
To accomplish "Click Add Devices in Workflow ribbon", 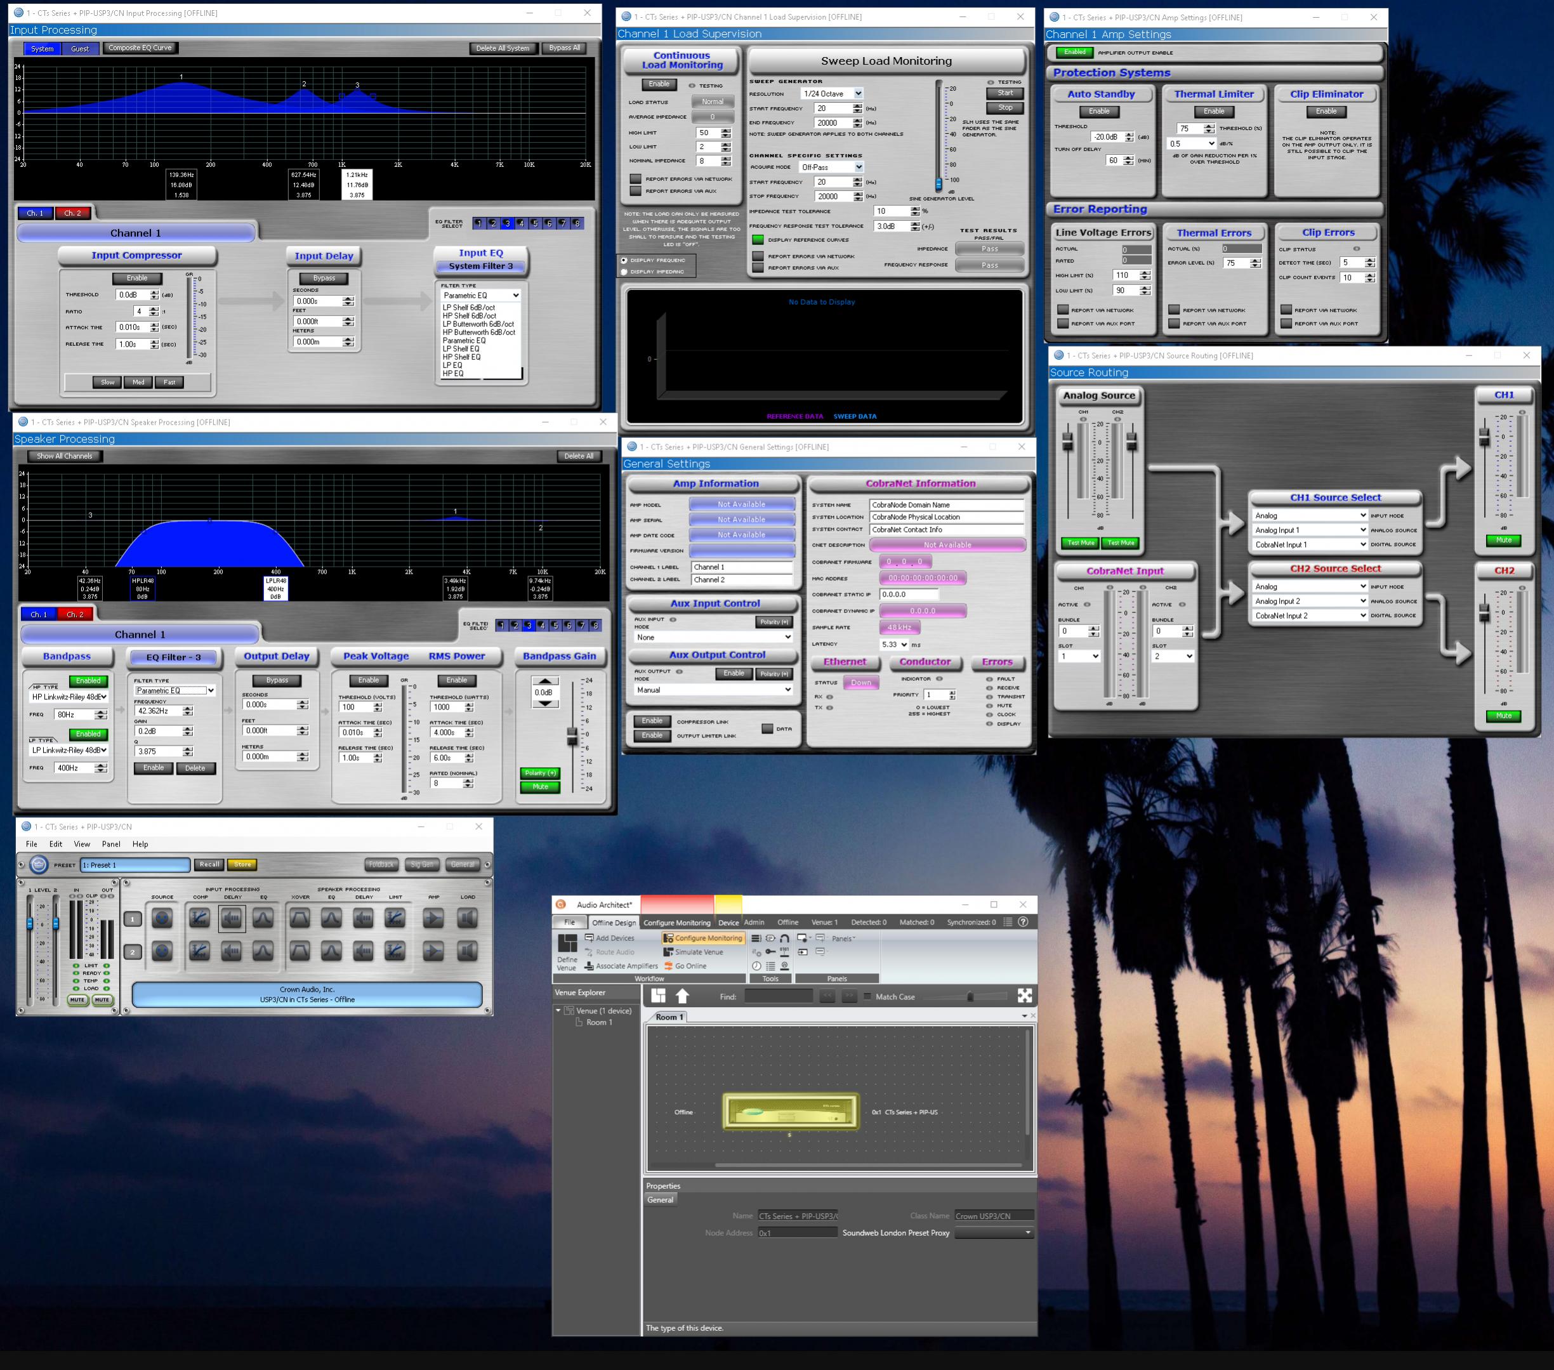I will 609,938.
